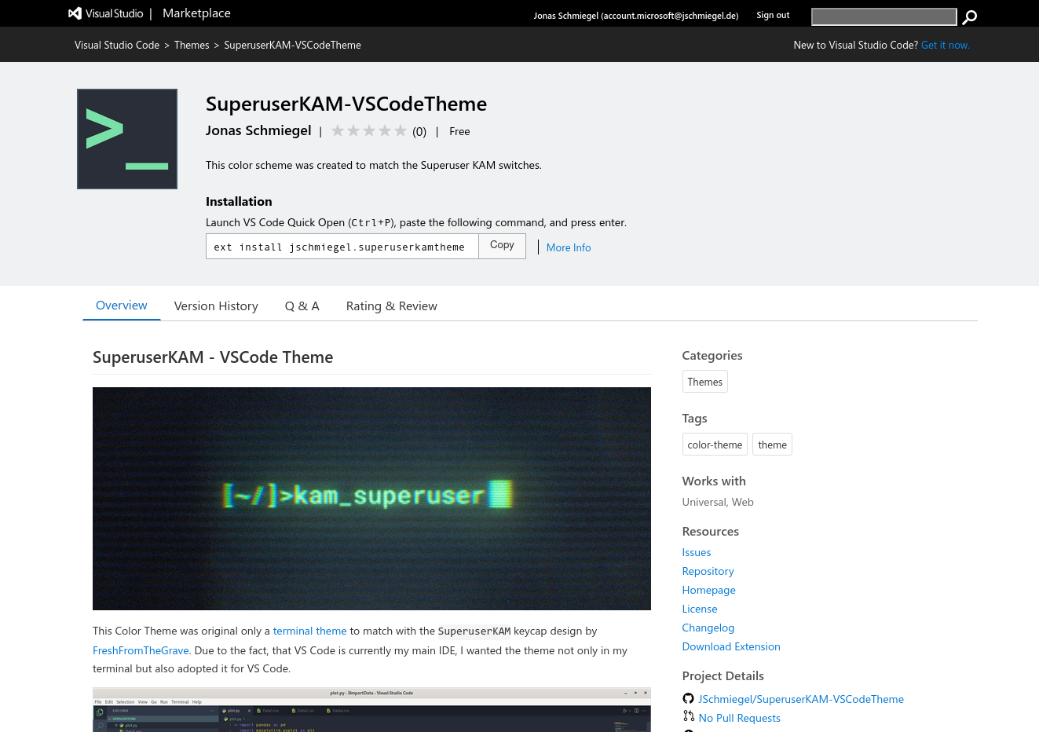Click the account name Jonas Schmiegel in header
The height and width of the screenshot is (732, 1039).
tap(636, 16)
